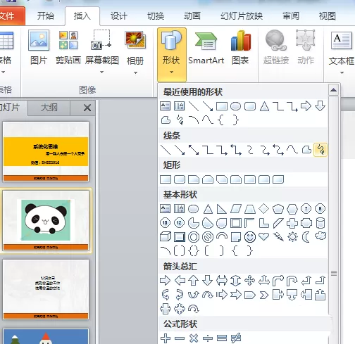Click the Chart (图表) button
Viewport: 355px width, 344px height.
(240, 49)
